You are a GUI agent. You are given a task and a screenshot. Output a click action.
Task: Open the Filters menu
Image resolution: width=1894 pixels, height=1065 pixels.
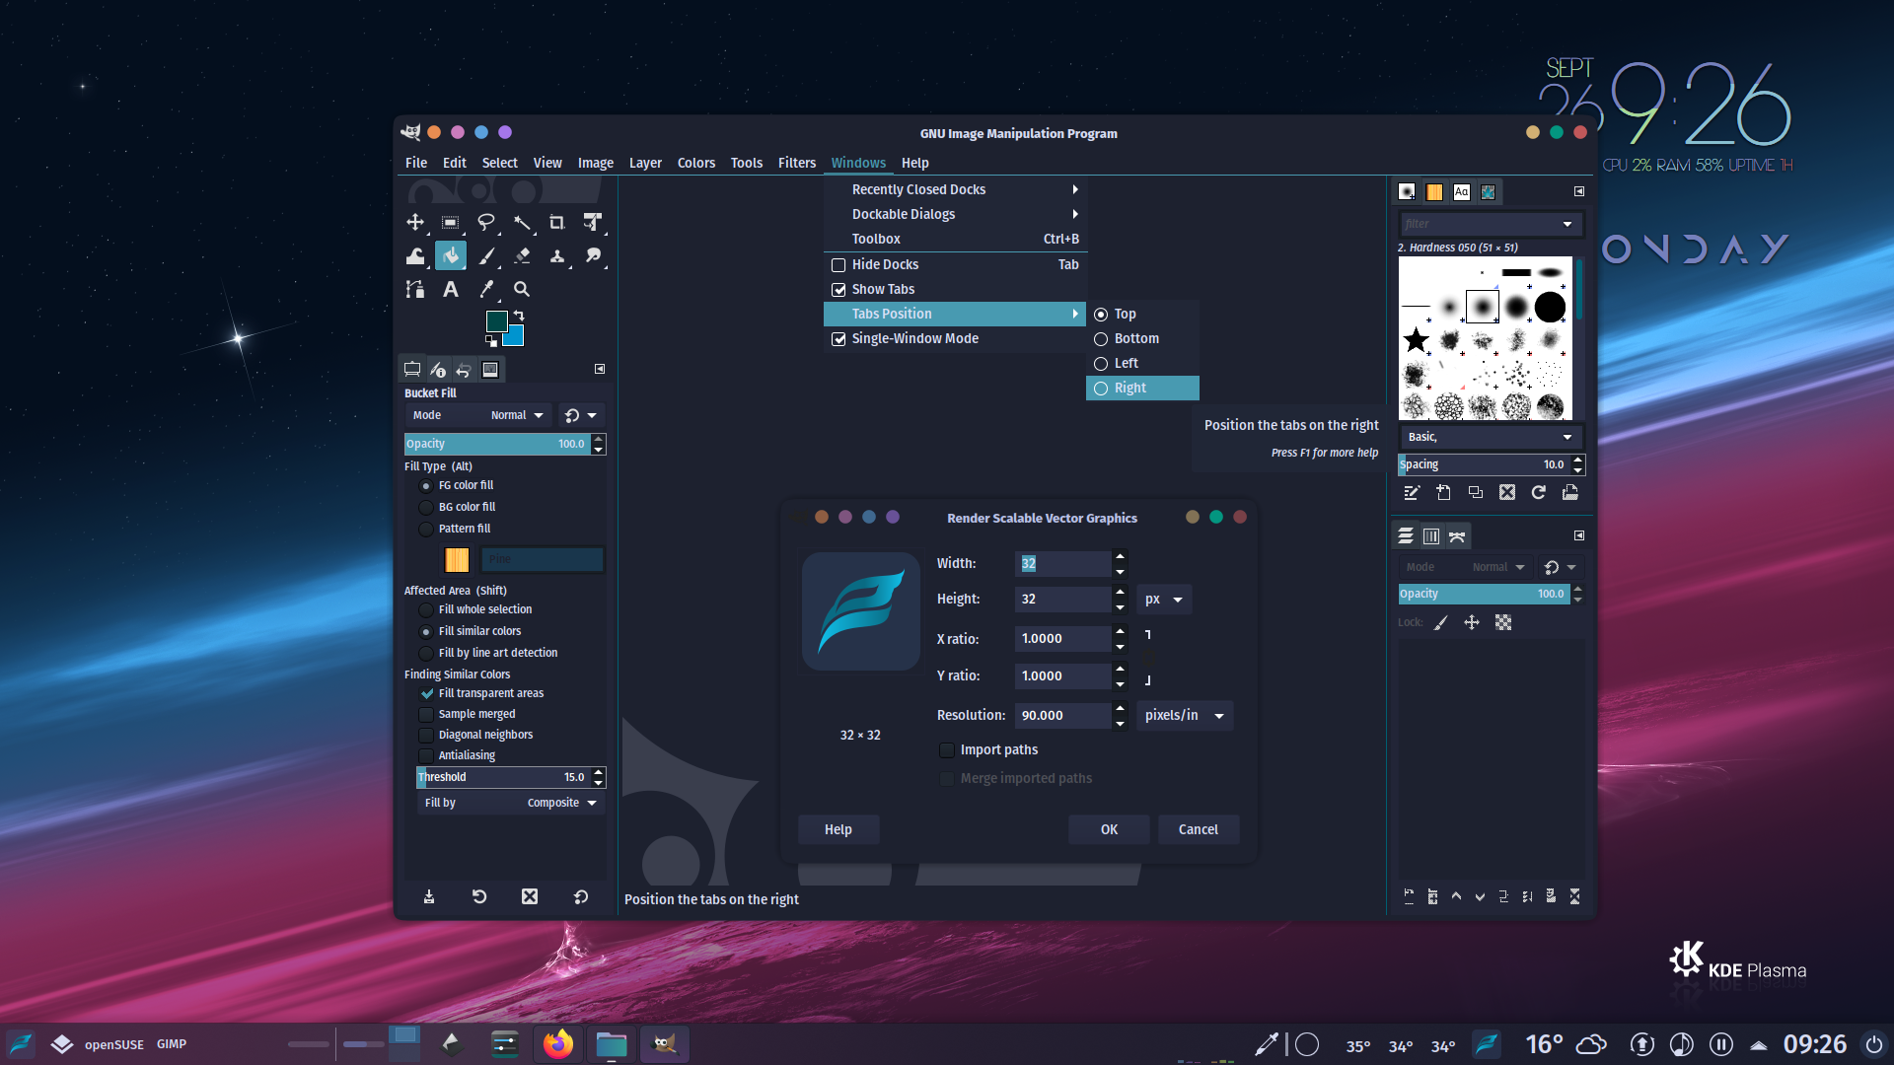tap(797, 163)
